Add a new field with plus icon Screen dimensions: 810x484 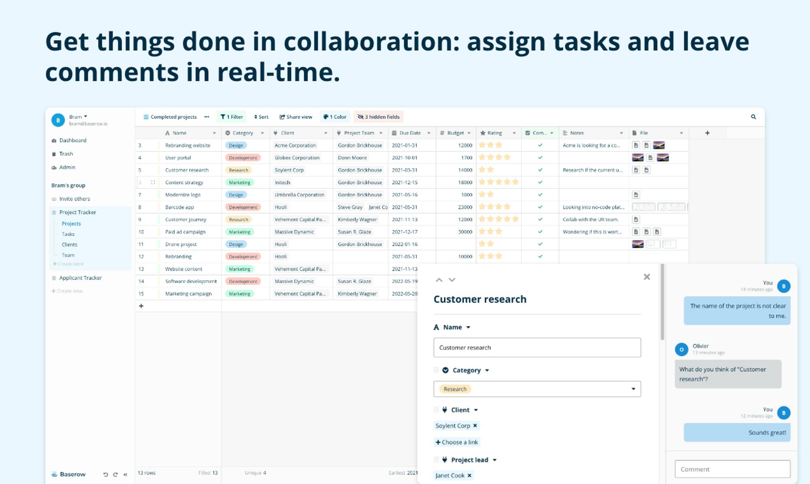[707, 133]
